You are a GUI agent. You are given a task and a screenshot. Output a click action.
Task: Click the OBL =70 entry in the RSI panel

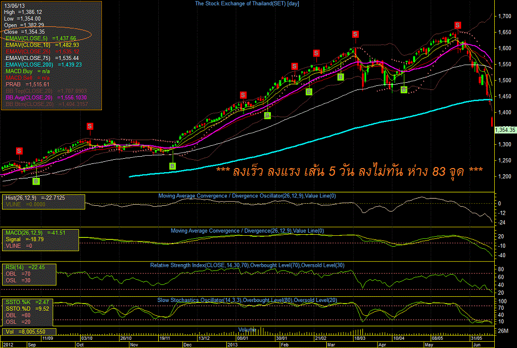(18, 274)
